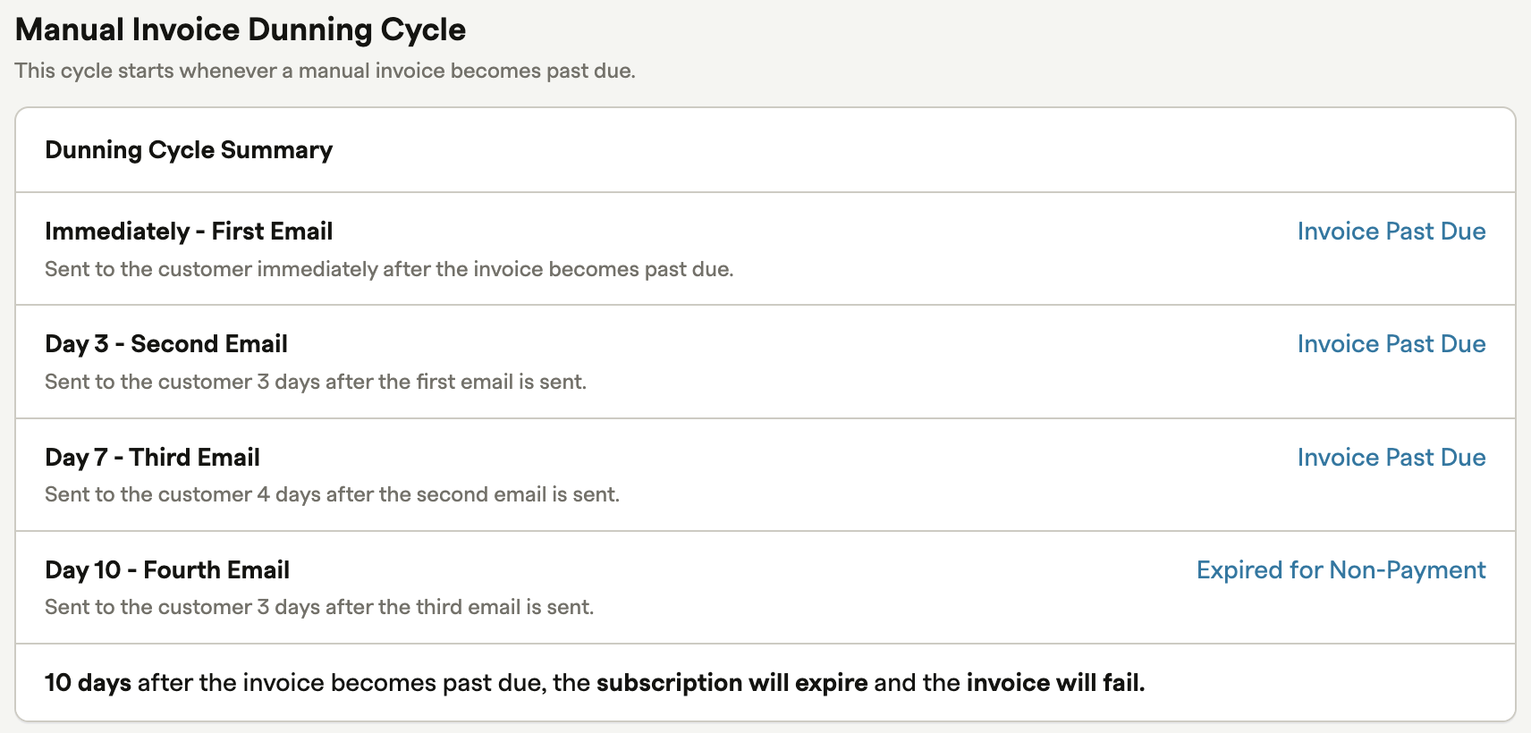Click 'after the invoice becomes past due' footer text
Screen dimensions: 1531x733
pos(342,683)
